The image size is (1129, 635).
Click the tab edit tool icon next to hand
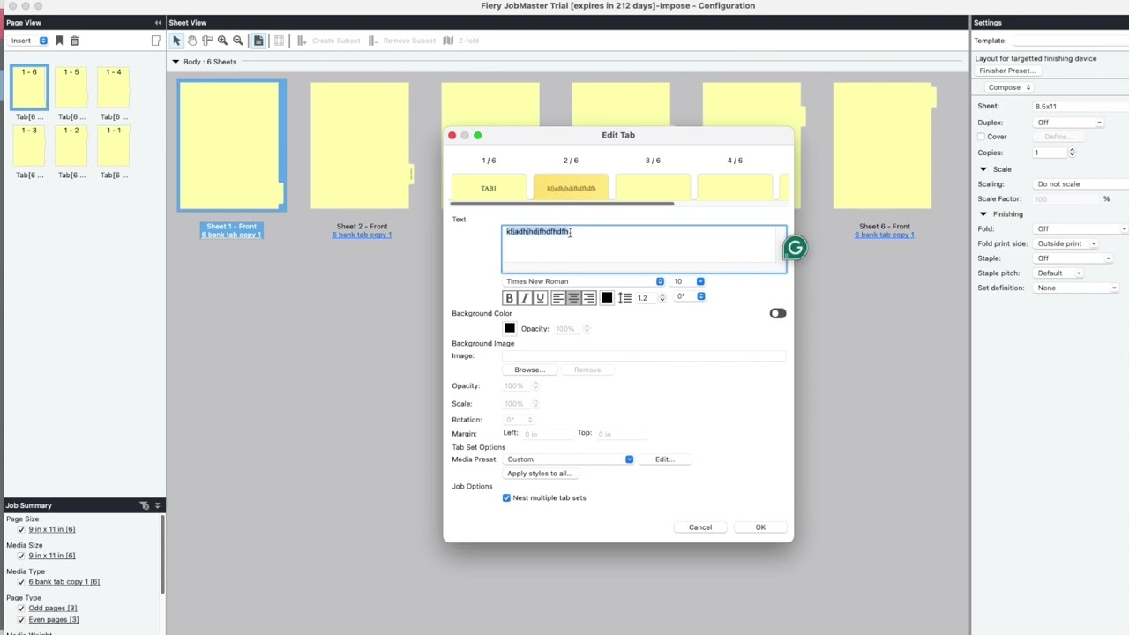pyautogui.click(x=207, y=41)
